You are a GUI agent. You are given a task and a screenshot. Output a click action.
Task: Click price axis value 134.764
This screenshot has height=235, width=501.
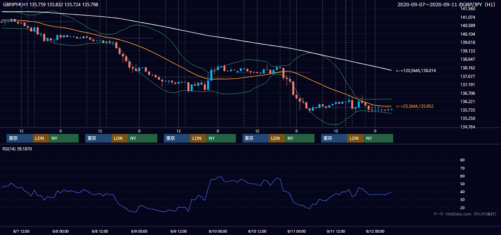pos(467,127)
